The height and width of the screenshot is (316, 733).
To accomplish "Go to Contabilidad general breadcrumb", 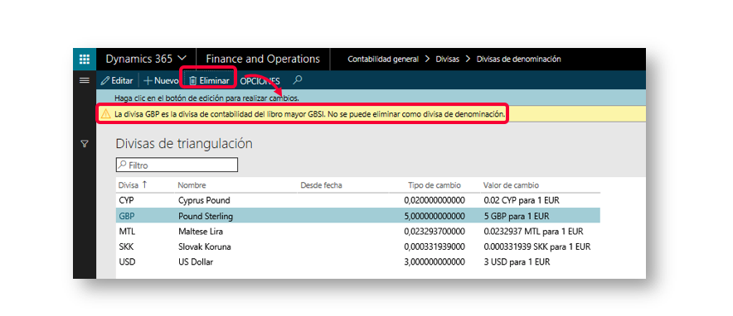I will click(x=383, y=60).
